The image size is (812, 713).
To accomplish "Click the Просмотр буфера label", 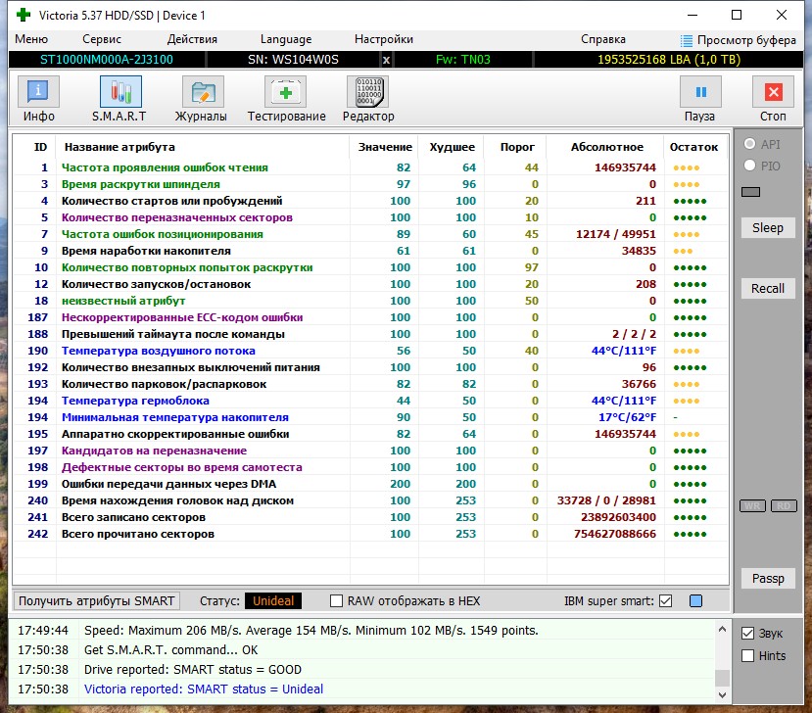I will (746, 40).
